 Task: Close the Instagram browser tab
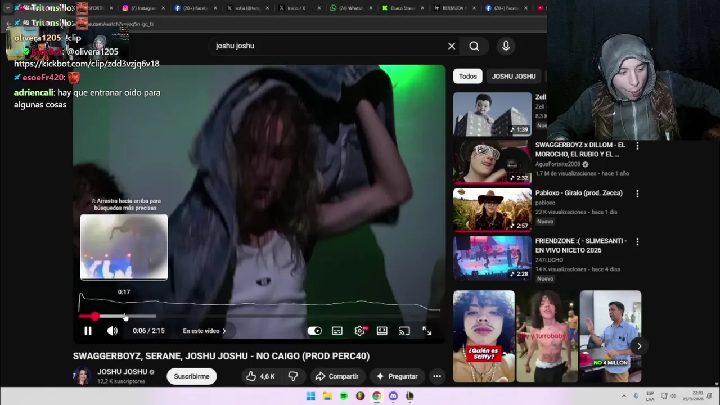(163, 8)
